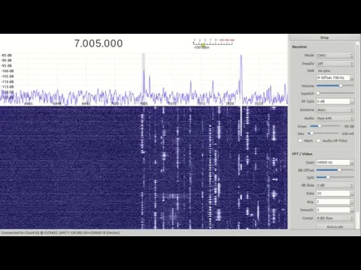Viewport: 361px width, 270px height.
Task: Open the FreeDV dropdown set to Off
Action: point(335,64)
